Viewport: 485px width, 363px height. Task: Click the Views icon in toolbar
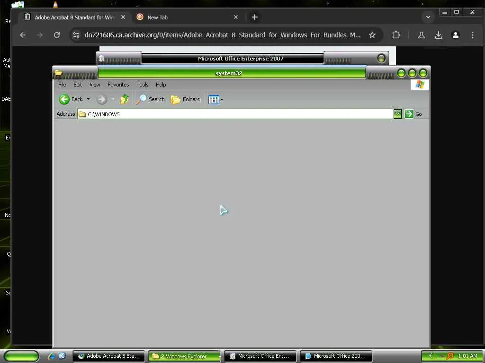[214, 99]
